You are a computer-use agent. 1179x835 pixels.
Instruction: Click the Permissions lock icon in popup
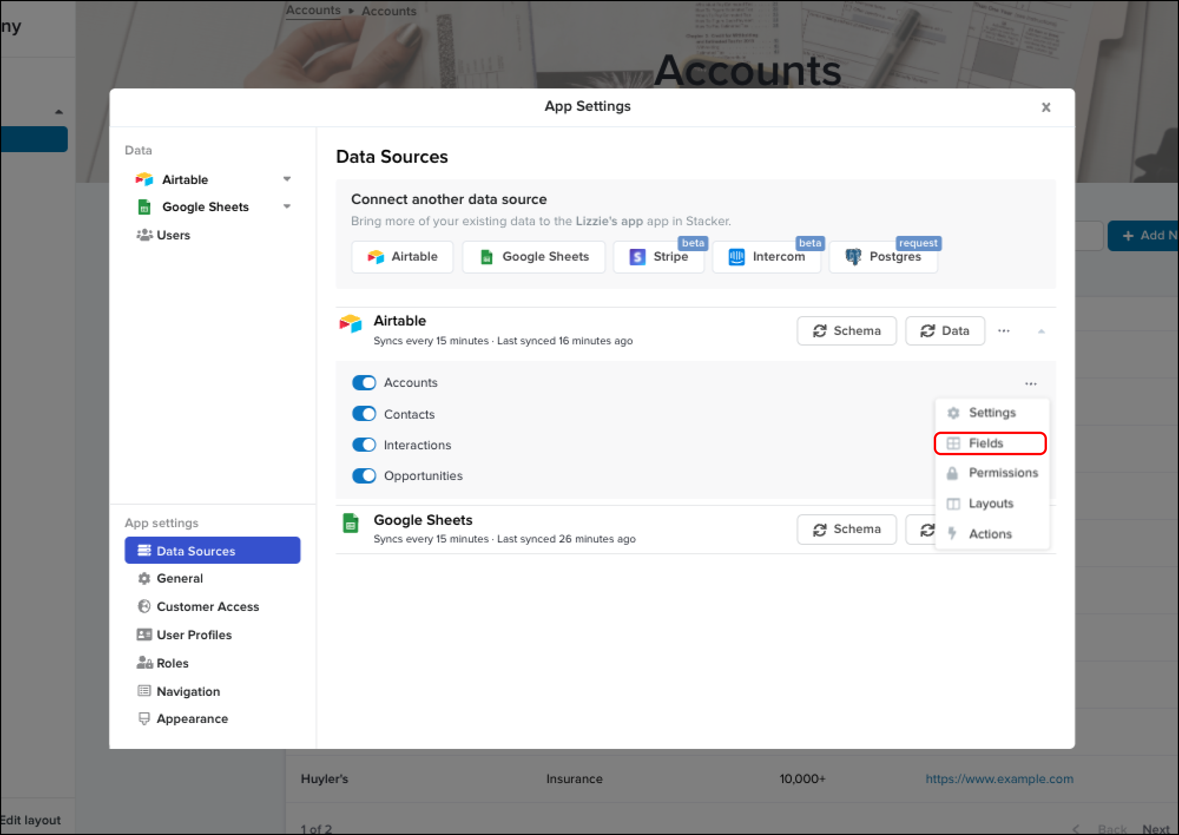[x=952, y=473]
